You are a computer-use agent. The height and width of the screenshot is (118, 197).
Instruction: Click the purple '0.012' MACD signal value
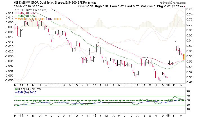(x=49, y=19)
